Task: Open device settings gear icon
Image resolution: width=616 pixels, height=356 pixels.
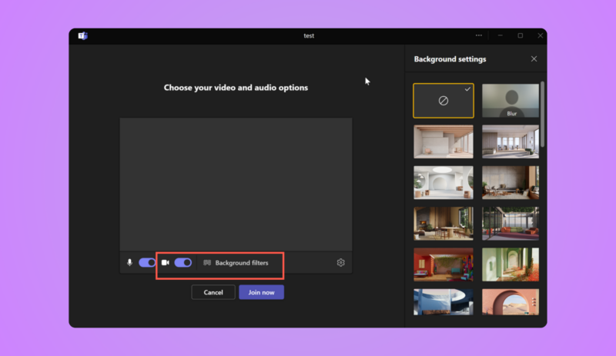Action: pos(340,263)
